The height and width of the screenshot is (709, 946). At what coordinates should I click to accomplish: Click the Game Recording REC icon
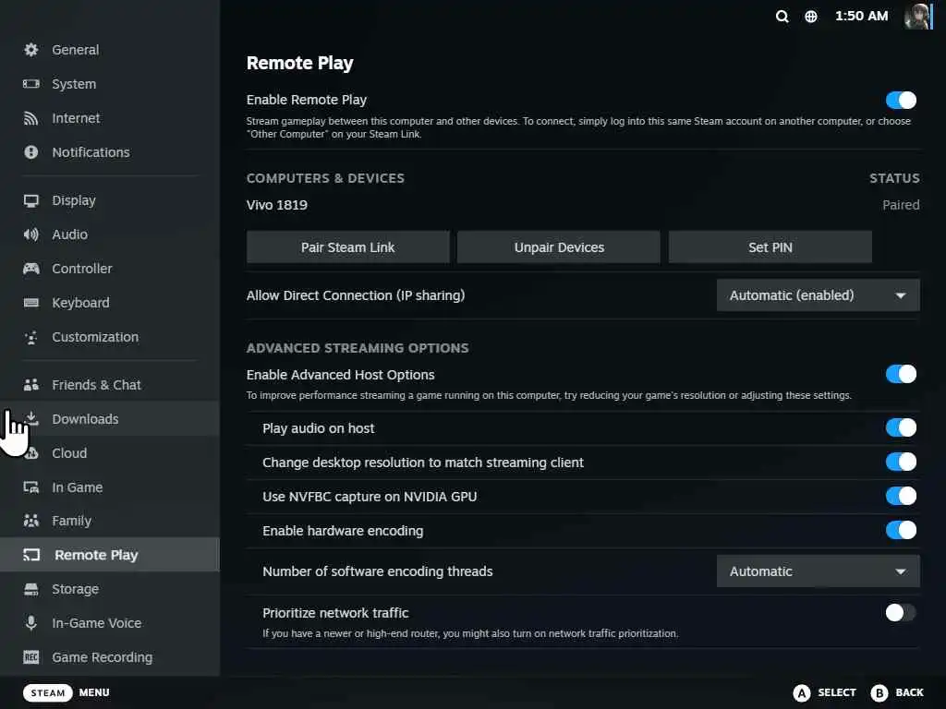point(31,657)
